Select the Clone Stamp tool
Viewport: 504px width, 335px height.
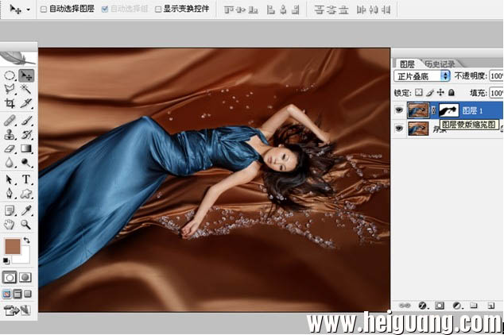[10, 135]
